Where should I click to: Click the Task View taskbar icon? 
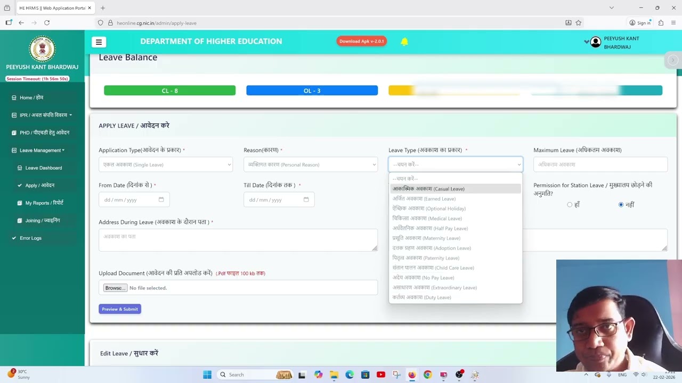302,374
